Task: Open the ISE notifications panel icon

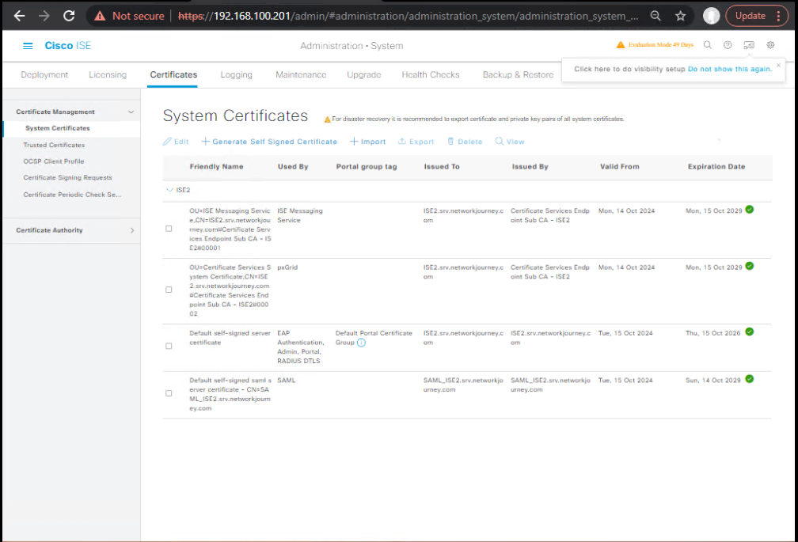Action: (749, 45)
